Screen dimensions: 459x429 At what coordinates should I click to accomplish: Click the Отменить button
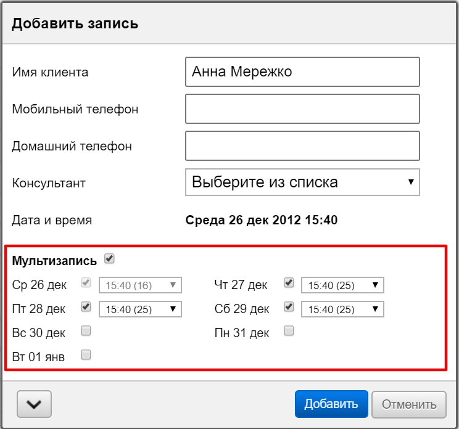[409, 404]
